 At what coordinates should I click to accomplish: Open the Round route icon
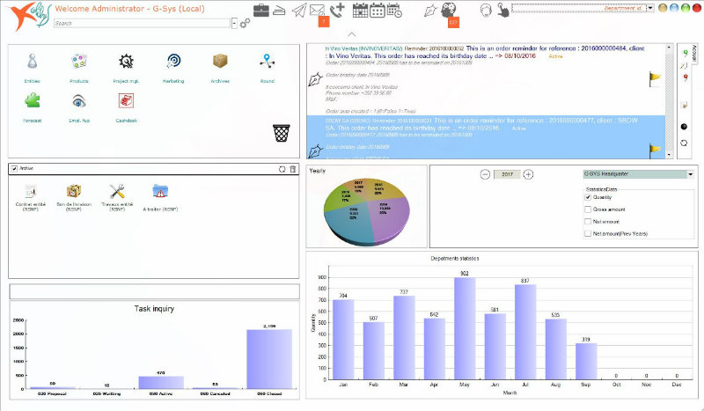click(268, 62)
